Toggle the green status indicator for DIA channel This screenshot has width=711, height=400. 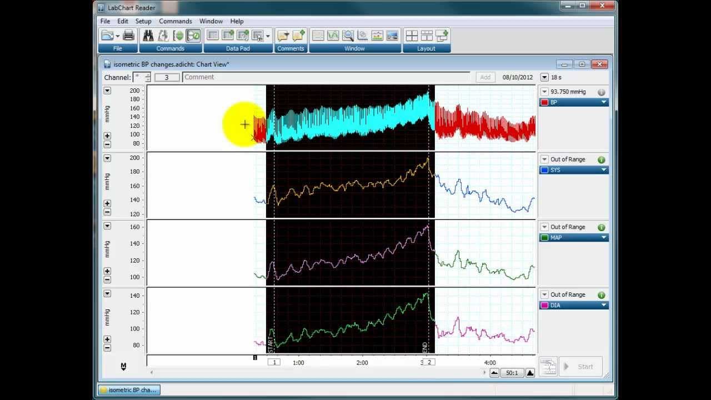click(601, 295)
